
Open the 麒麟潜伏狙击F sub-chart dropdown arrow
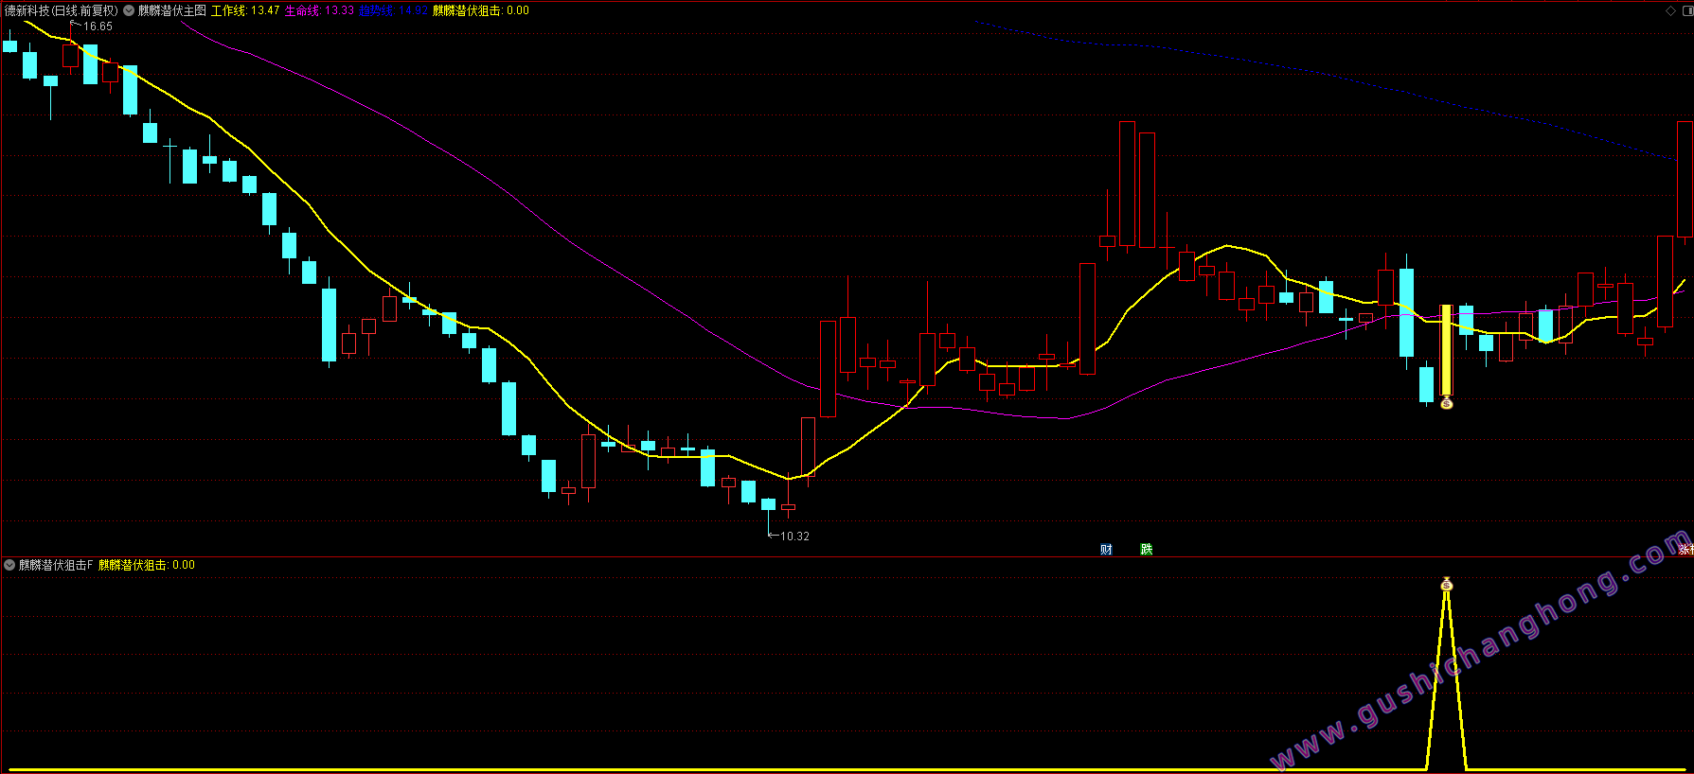9,565
